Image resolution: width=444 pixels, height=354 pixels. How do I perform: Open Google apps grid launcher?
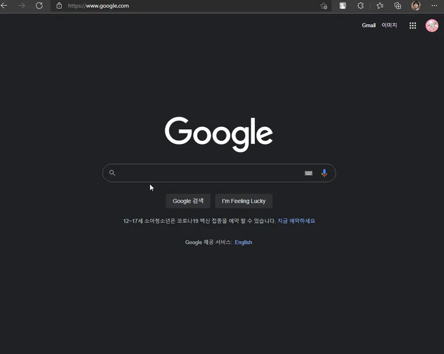tap(413, 25)
